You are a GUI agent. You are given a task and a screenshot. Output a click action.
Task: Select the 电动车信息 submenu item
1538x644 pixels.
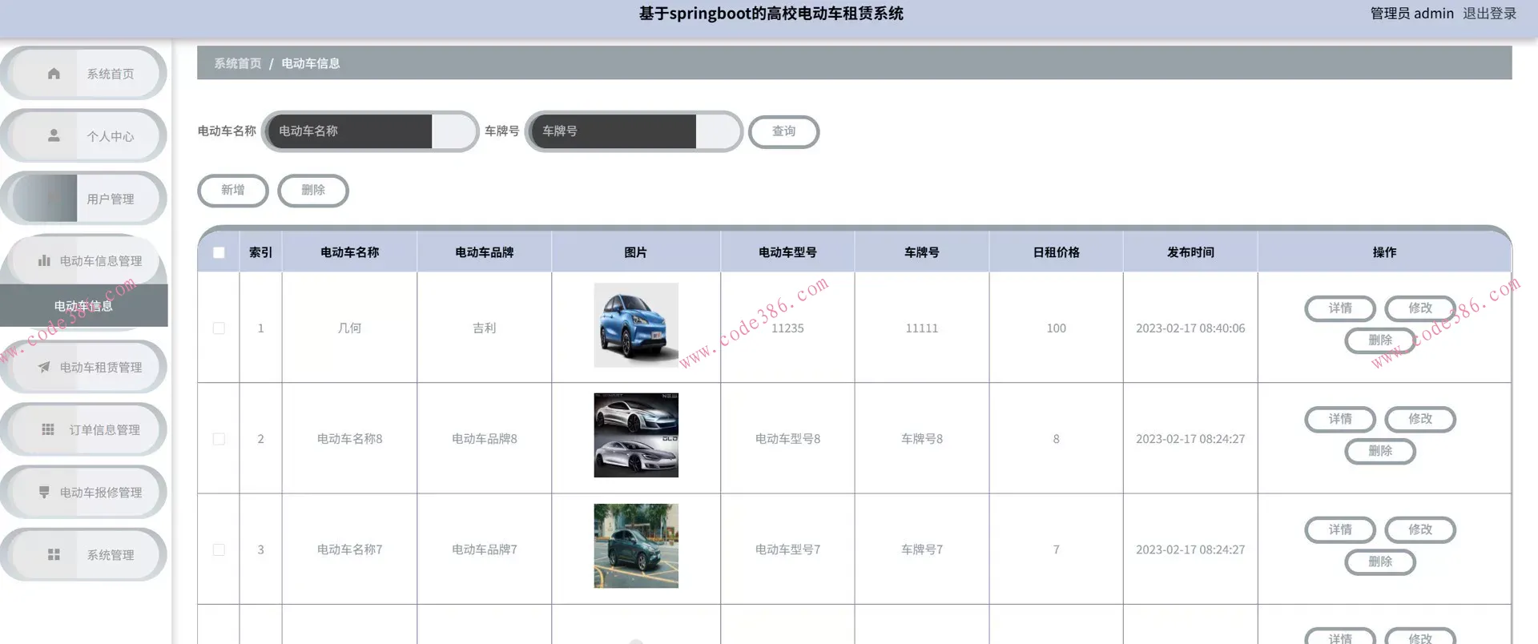83,306
